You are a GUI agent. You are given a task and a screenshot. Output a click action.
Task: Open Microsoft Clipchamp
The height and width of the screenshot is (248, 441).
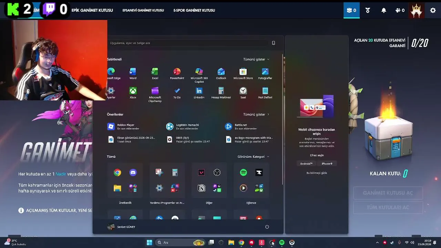155,94
